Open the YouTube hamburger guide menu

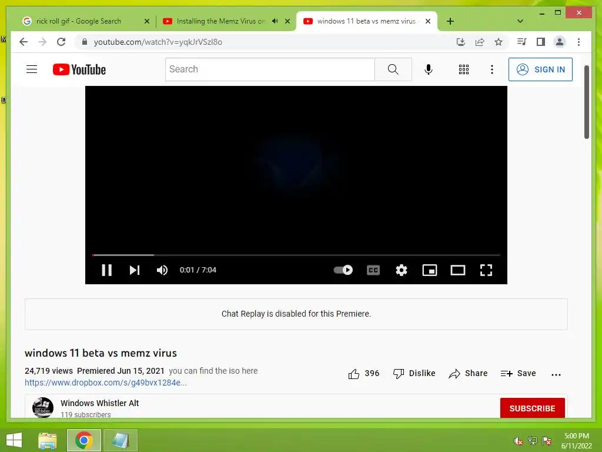click(32, 69)
